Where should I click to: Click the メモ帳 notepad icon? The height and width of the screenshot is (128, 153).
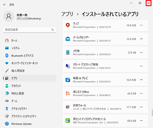pyautogui.click(x=68, y=53)
